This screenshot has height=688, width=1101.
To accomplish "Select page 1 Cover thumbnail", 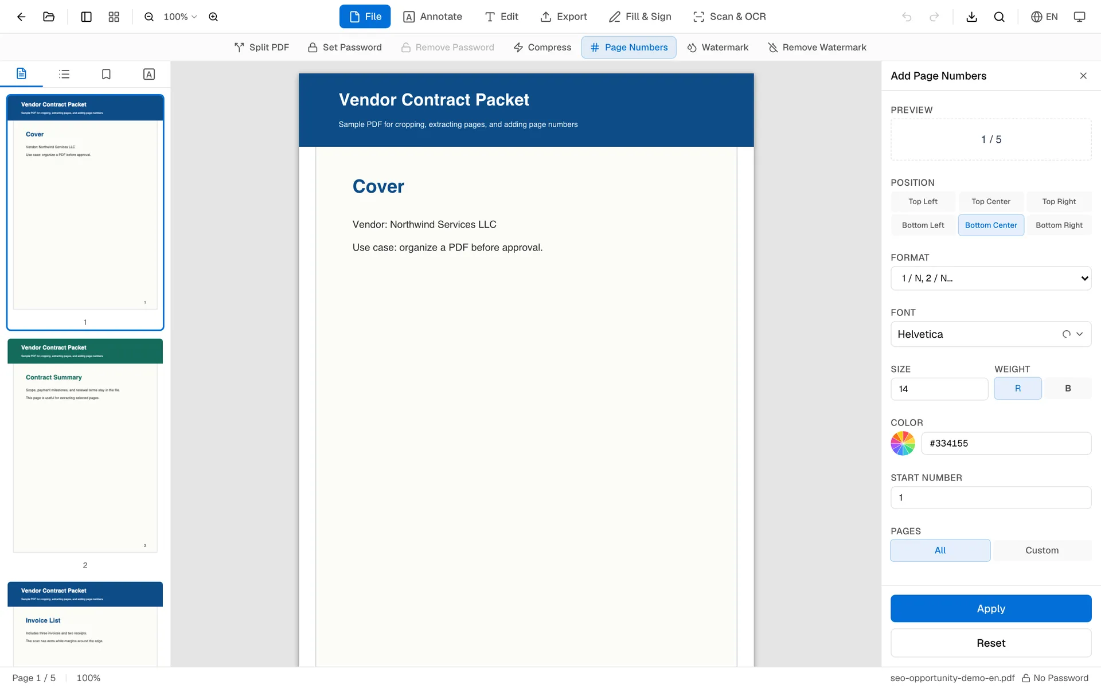I will tap(85, 212).
